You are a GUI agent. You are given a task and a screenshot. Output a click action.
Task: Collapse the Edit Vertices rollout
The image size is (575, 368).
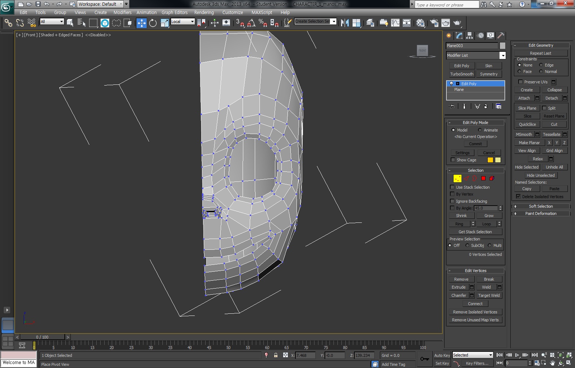475,271
